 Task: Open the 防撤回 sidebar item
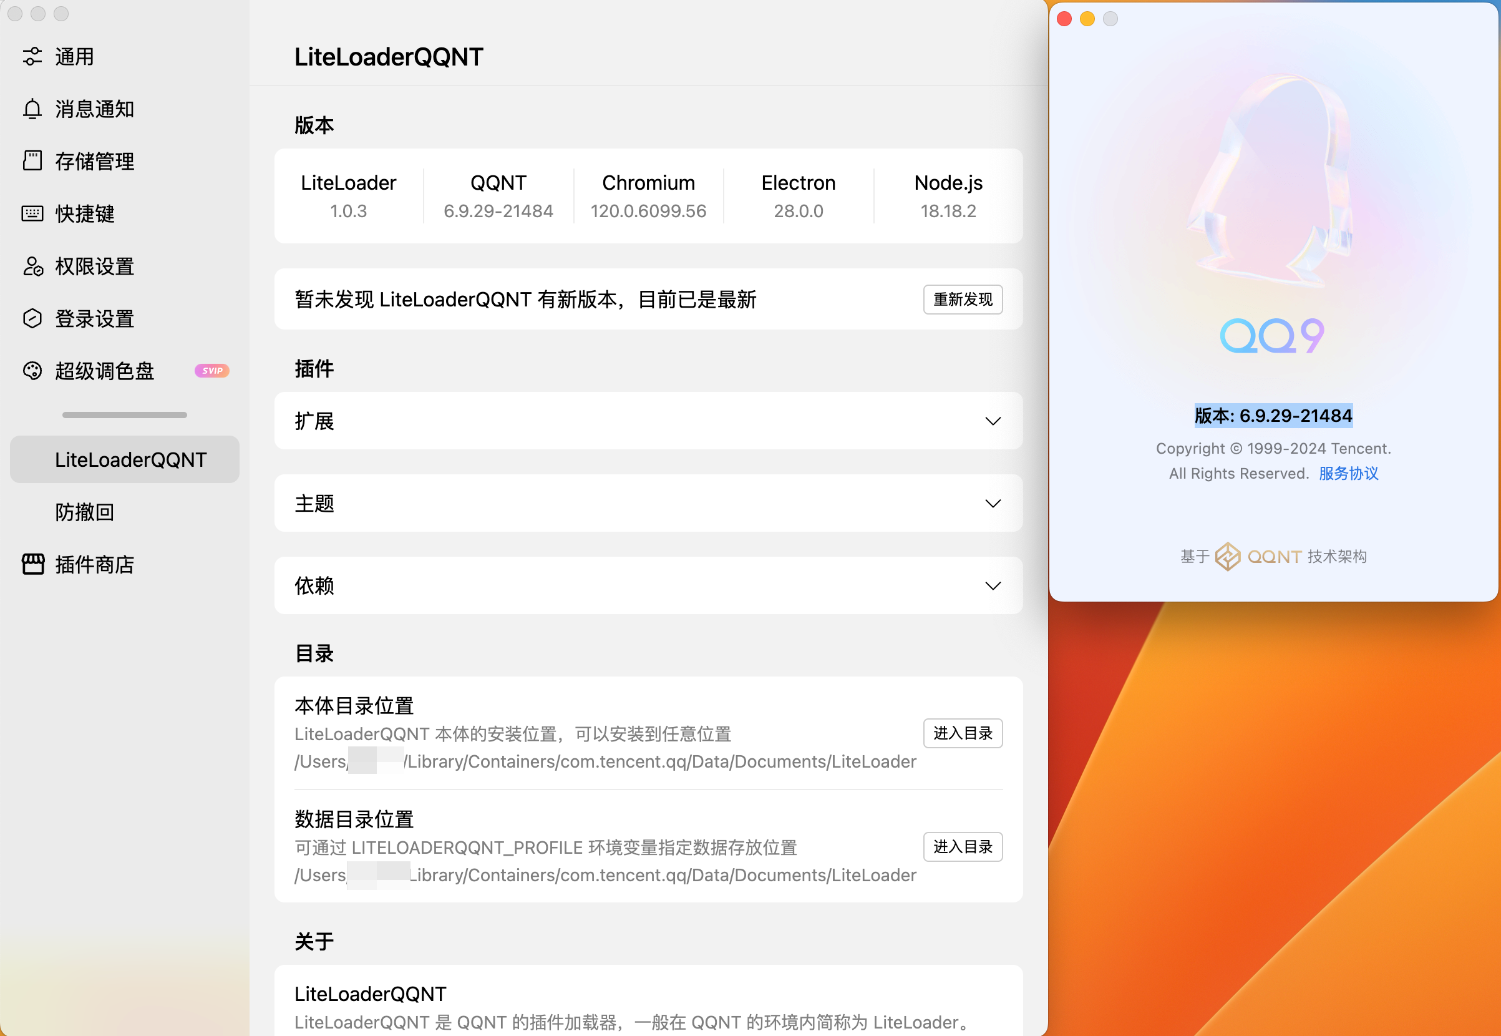(84, 512)
